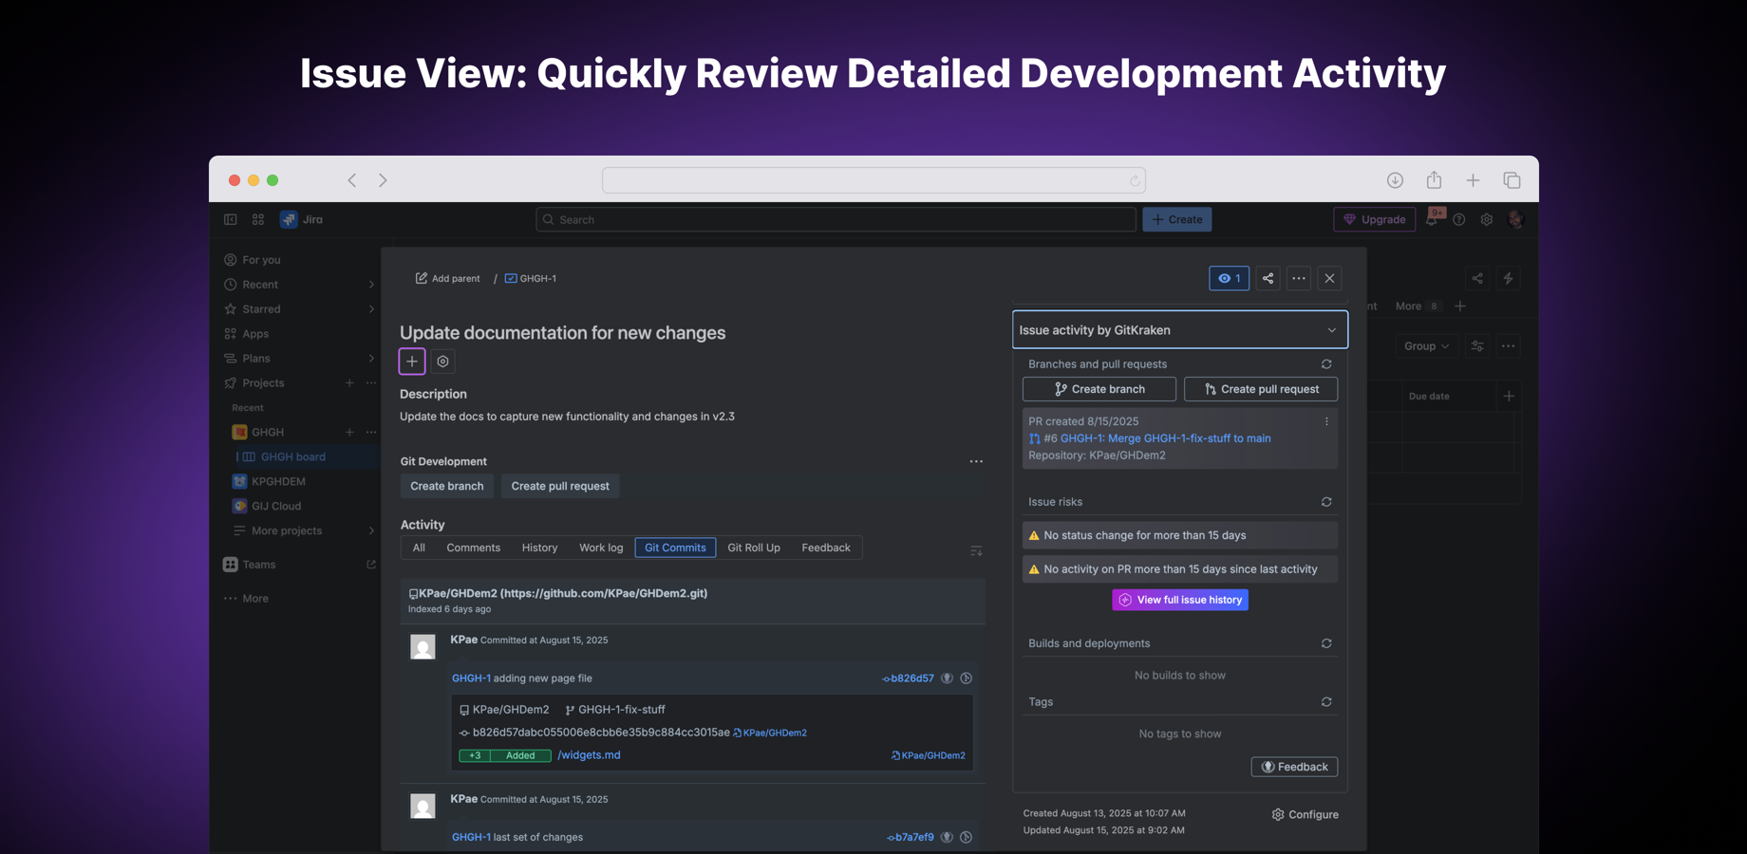Open the browser downloads icon

coord(1395,180)
